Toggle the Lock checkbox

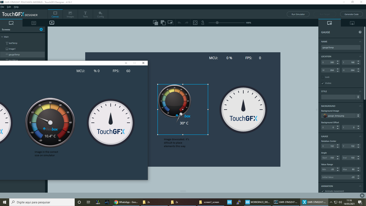322,77
